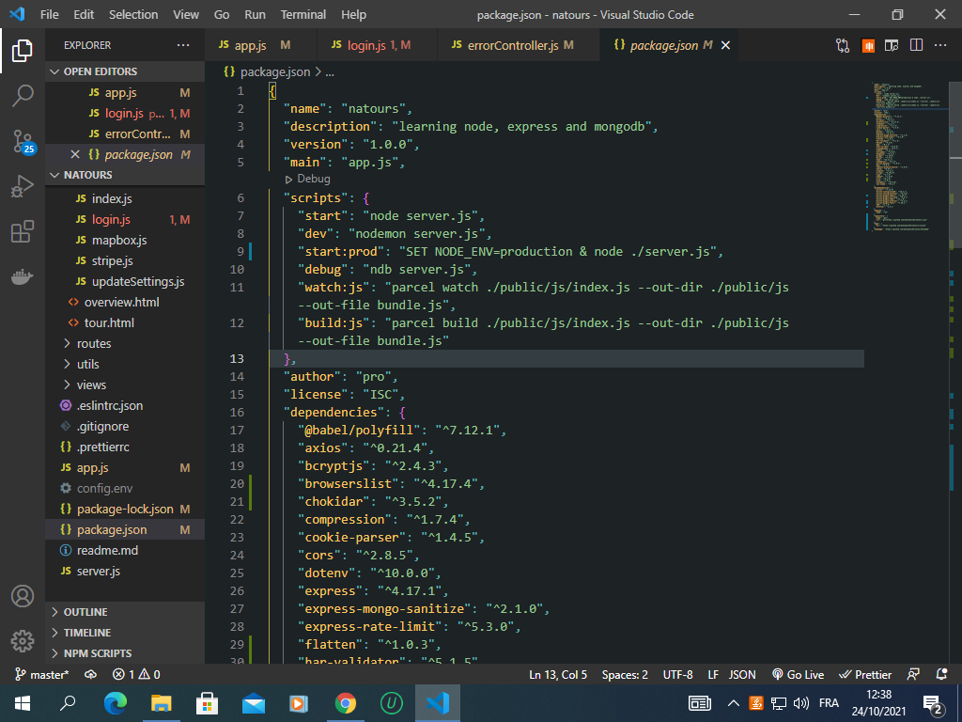
Task: Click the master branch indicator in status bar
Action: [41, 675]
